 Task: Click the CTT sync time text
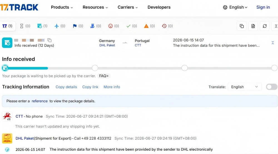87,116
